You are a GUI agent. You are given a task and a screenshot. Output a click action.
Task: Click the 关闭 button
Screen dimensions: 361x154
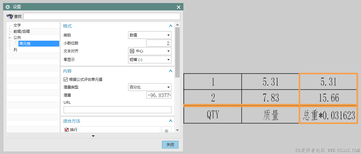170,145
